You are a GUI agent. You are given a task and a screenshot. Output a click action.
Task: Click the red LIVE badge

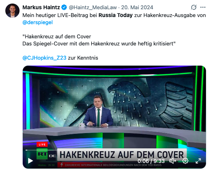[42, 144]
